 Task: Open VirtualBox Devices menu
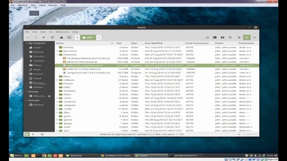[x=53, y=5]
